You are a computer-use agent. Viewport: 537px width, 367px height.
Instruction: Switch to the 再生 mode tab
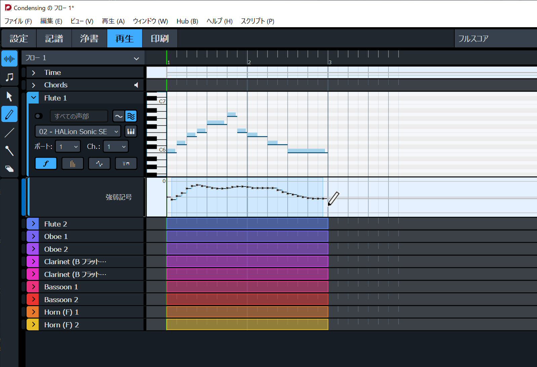pyautogui.click(x=125, y=38)
